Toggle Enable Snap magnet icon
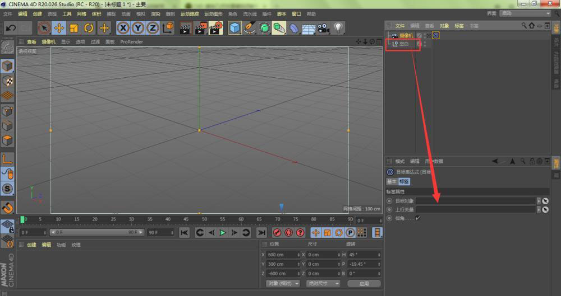This screenshot has width=561, height=296. (x=7, y=208)
